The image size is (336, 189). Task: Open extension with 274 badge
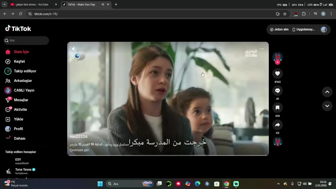pos(296,14)
